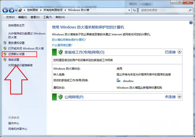Go to 控制面板主页
Screen dimensions: 195x137
16,25
